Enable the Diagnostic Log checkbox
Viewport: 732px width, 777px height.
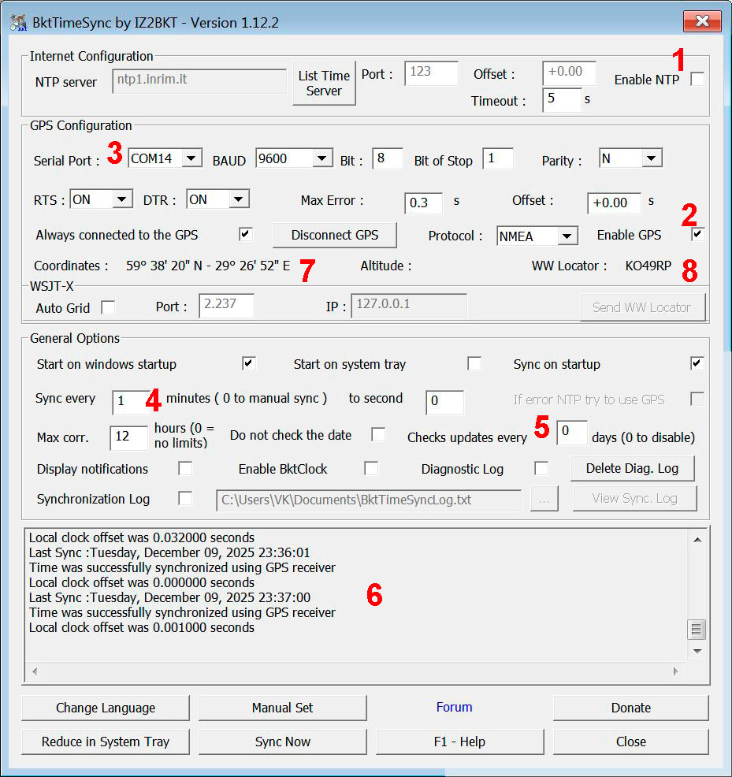click(x=541, y=468)
